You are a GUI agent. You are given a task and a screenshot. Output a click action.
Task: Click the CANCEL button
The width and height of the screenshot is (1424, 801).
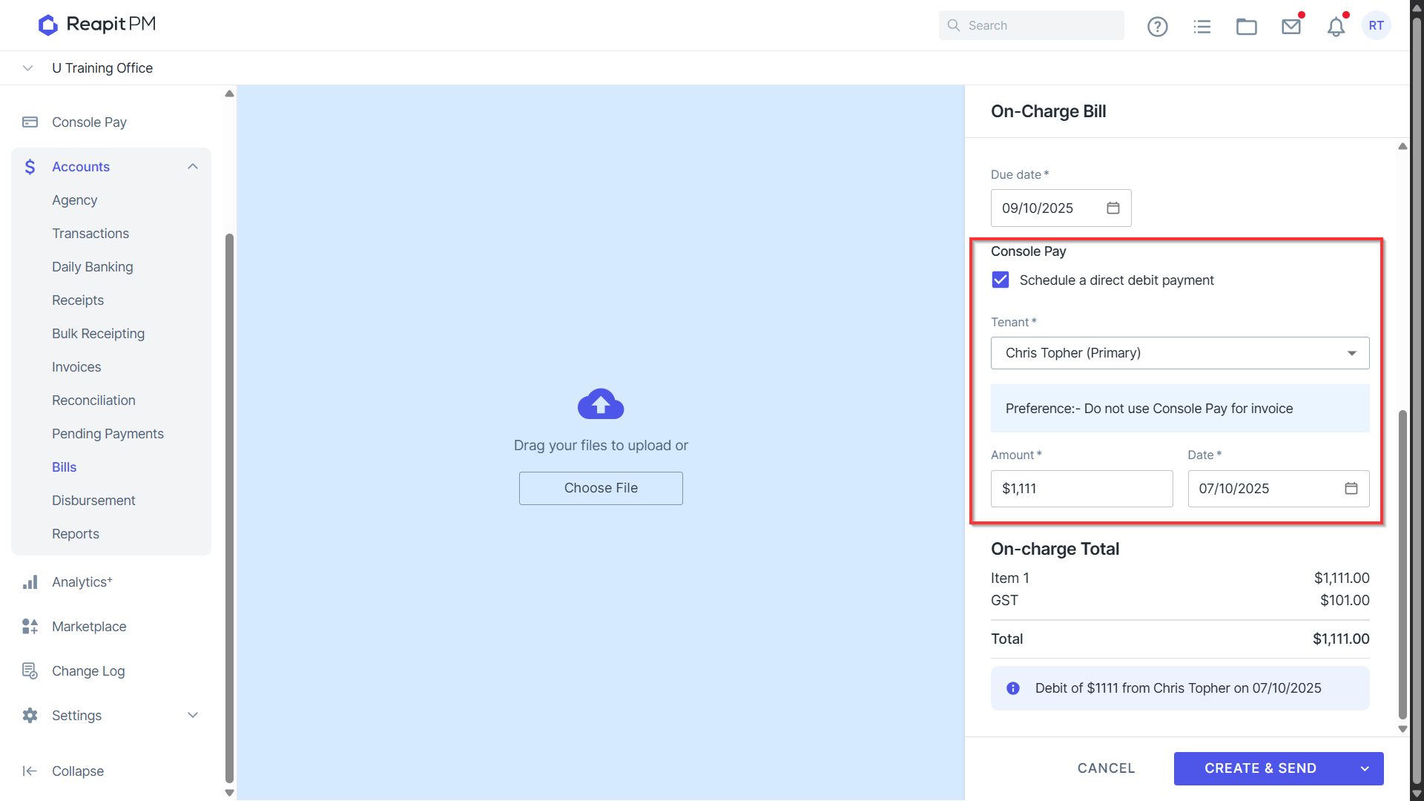pyautogui.click(x=1106, y=769)
